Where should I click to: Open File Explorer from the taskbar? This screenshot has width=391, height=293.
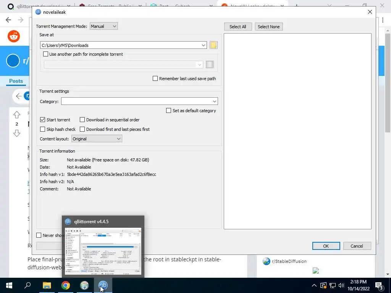pyautogui.click(x=47, y=285)
